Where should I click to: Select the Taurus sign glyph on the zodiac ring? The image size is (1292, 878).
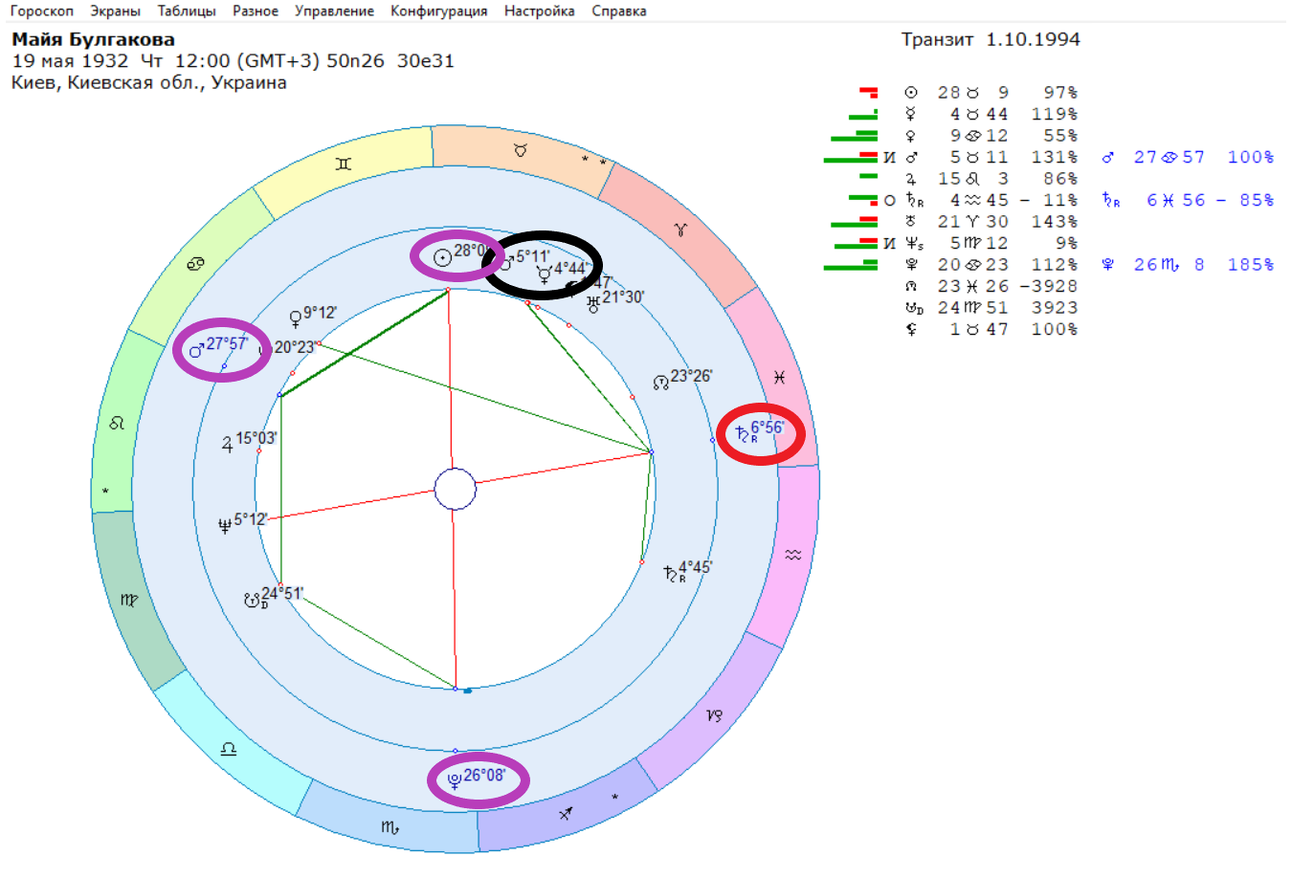[x=521, y=150]
